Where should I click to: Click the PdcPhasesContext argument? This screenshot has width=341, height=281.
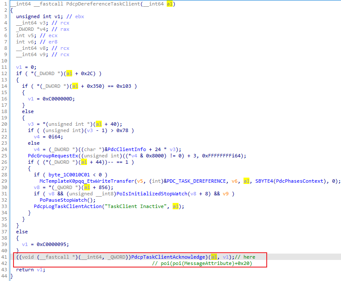300,181
